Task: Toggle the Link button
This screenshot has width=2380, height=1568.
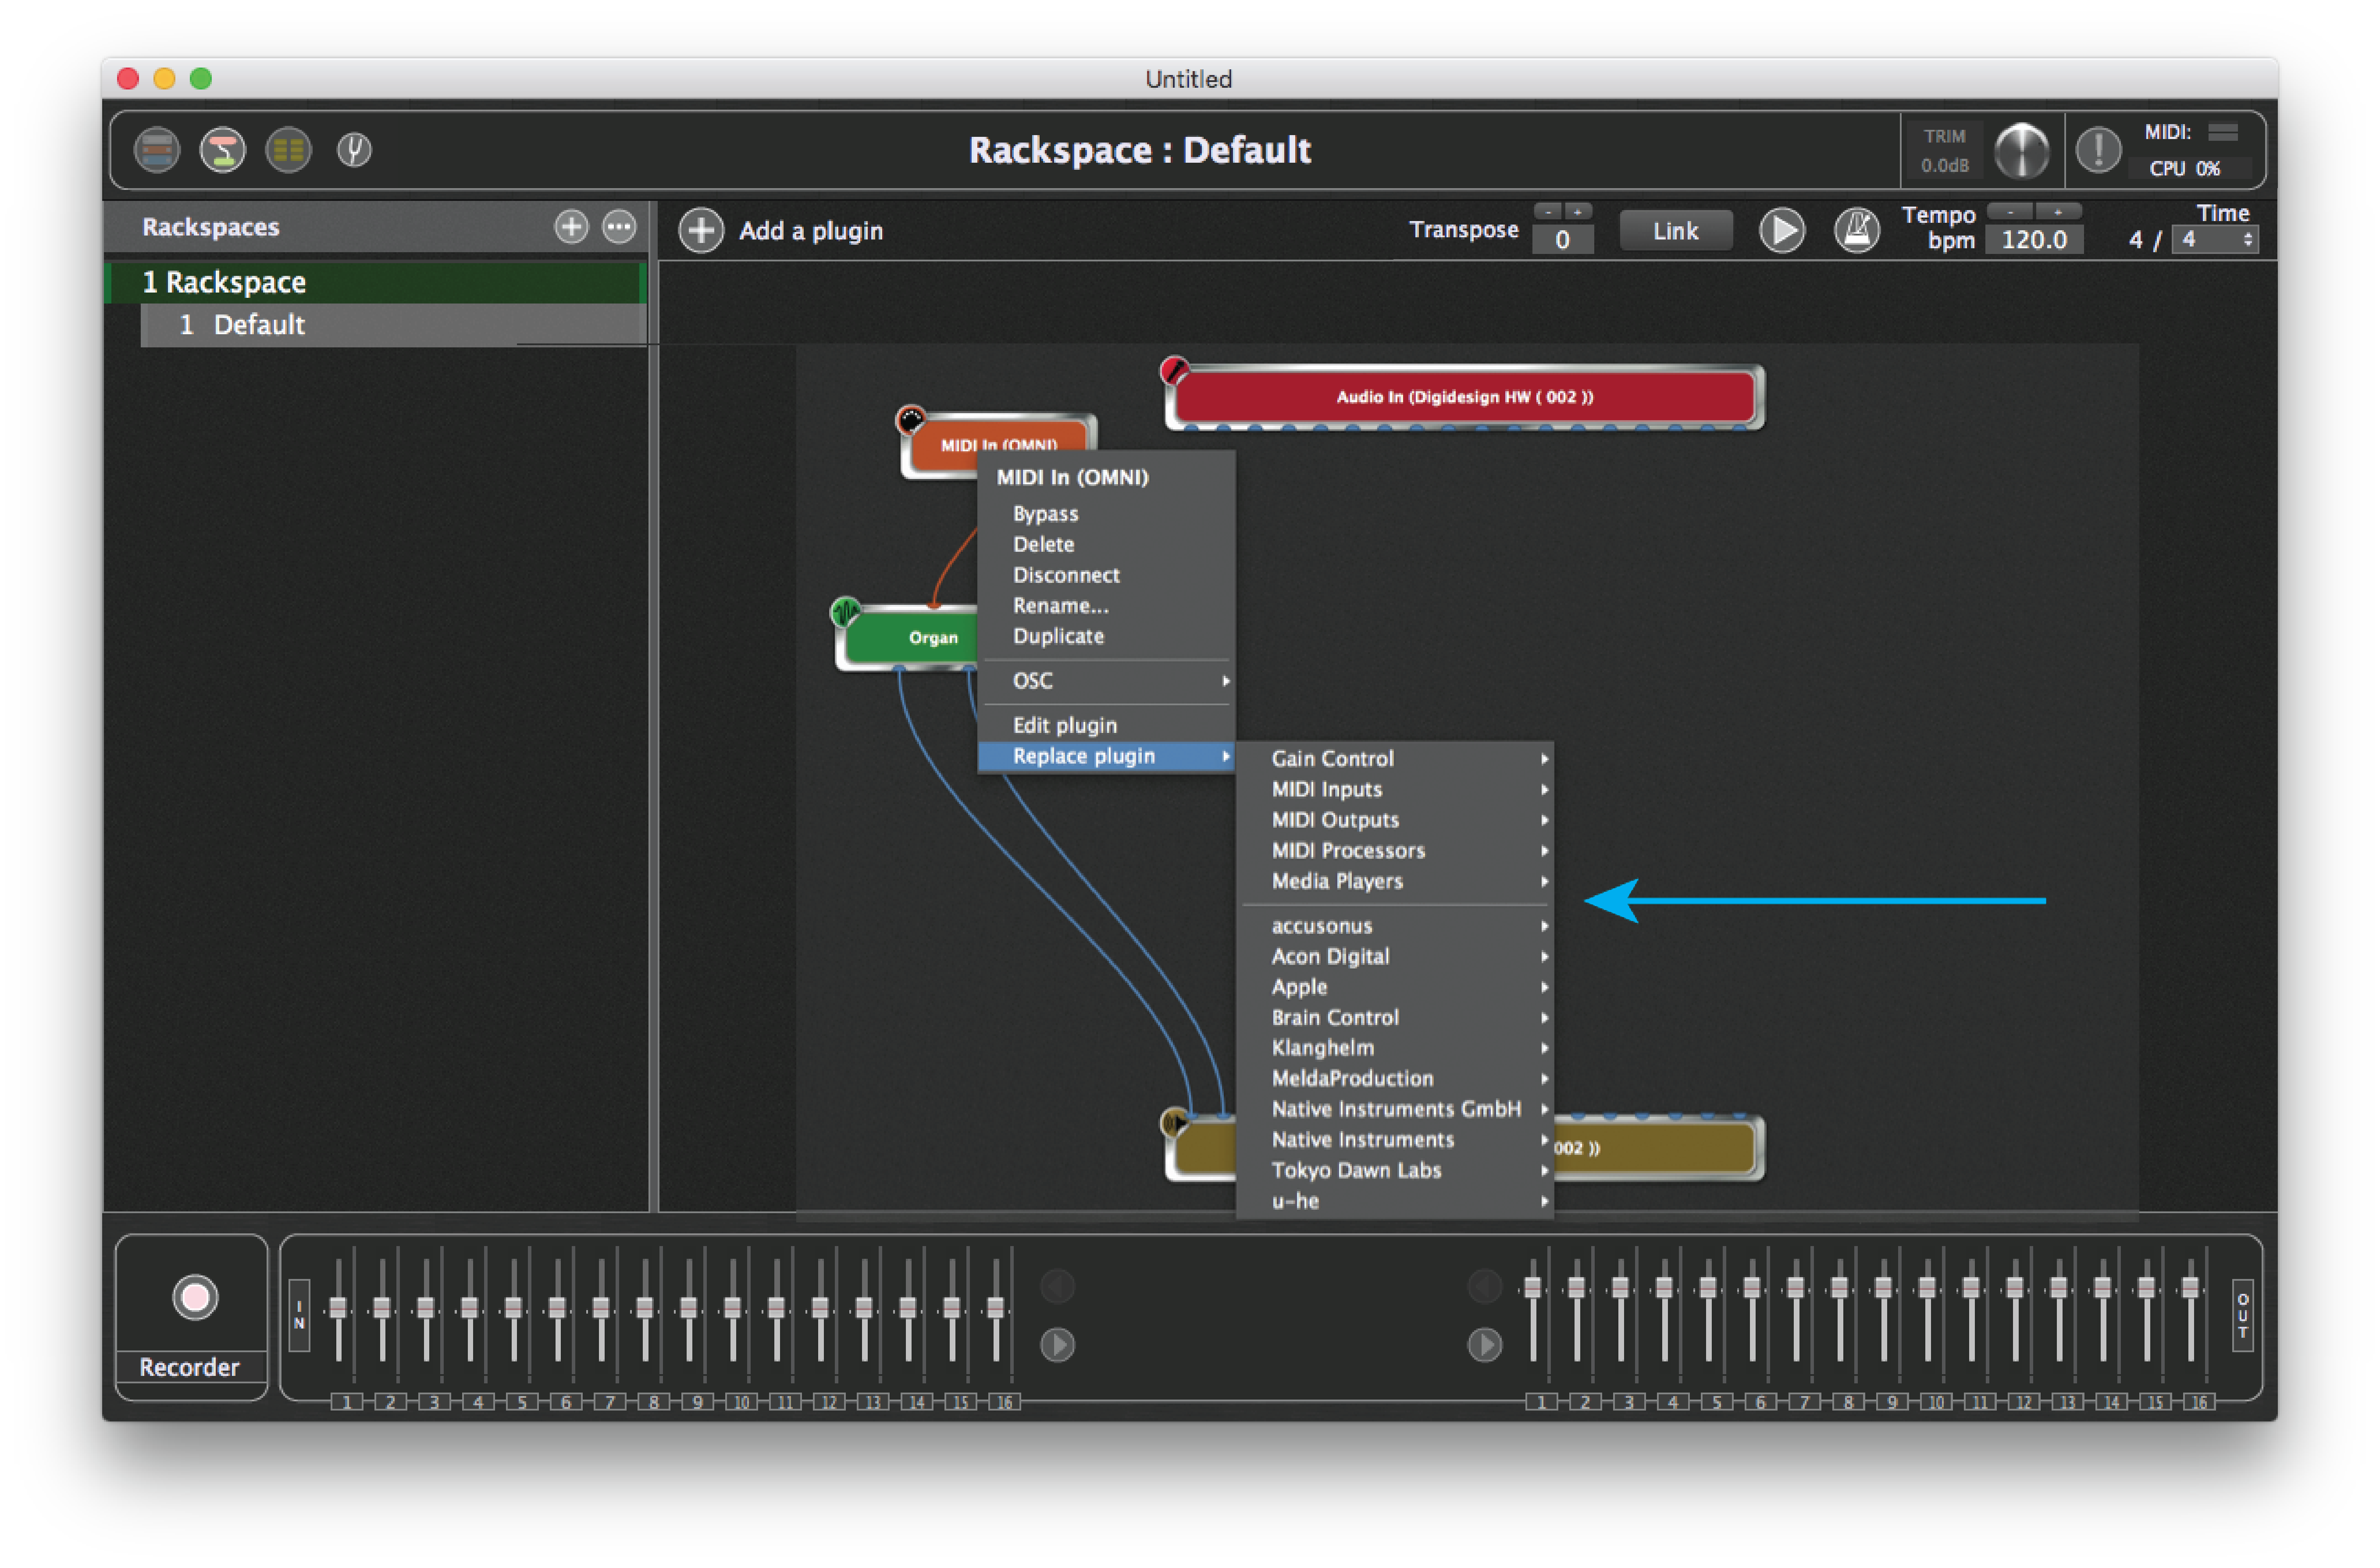Action: click(1675, 231)
